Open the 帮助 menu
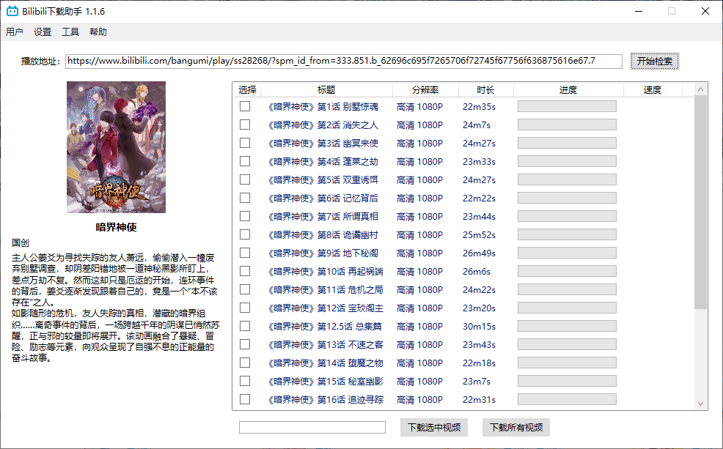Image resolution: width=723 pixels, height=449 pixels. [x=98, y=31]
